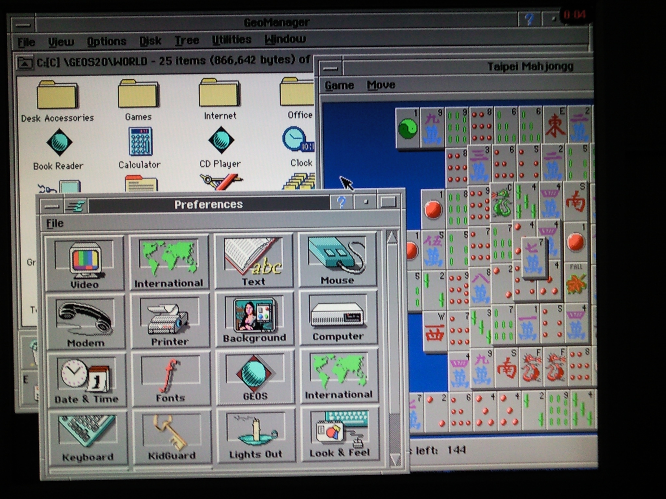Image resolution: width=666 pixels, height=499 pixels.
Task: Expand the Move menu in Mahjongg
Action: coord(381,85)
